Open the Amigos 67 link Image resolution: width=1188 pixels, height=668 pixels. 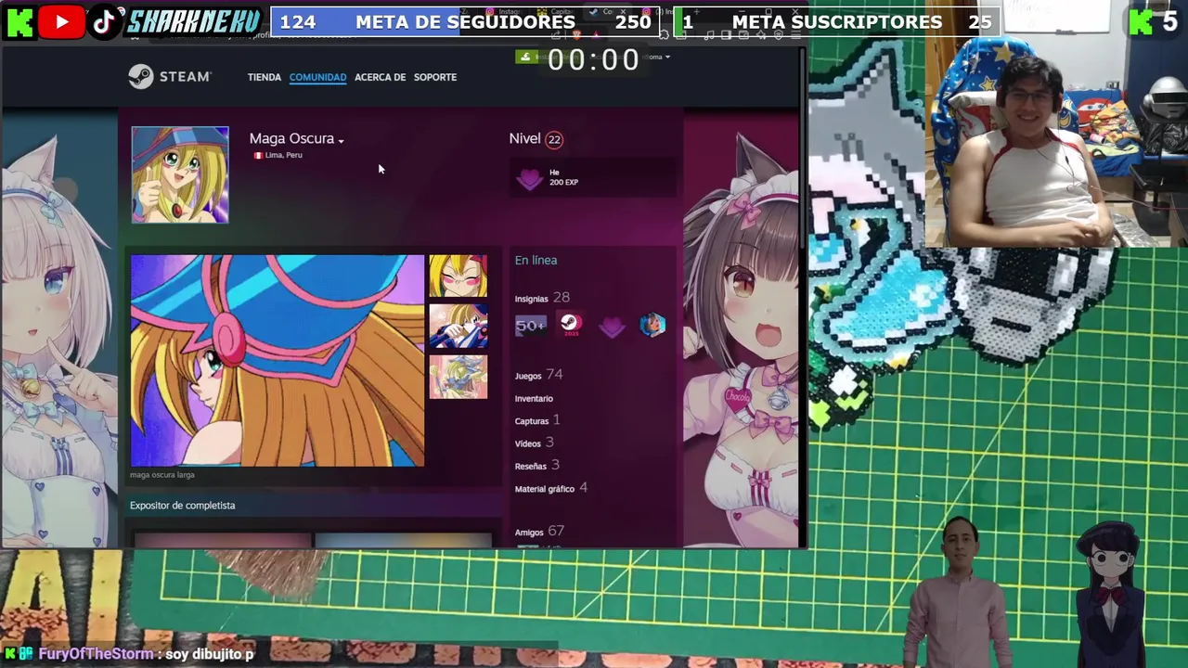539,532
